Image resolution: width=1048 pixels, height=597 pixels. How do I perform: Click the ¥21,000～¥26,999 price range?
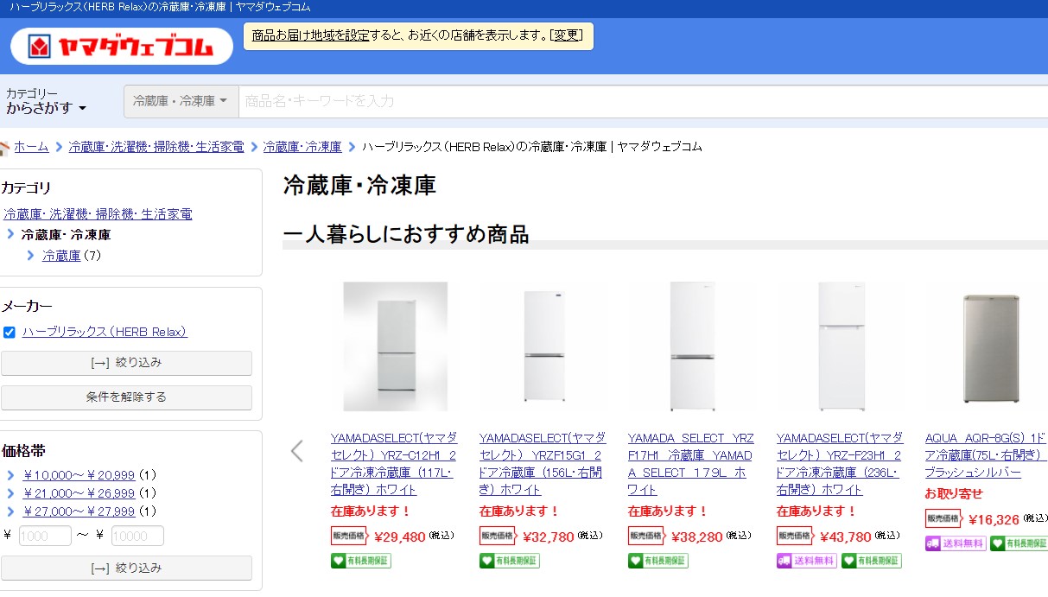pyautogui.click(x=79, y=492)
